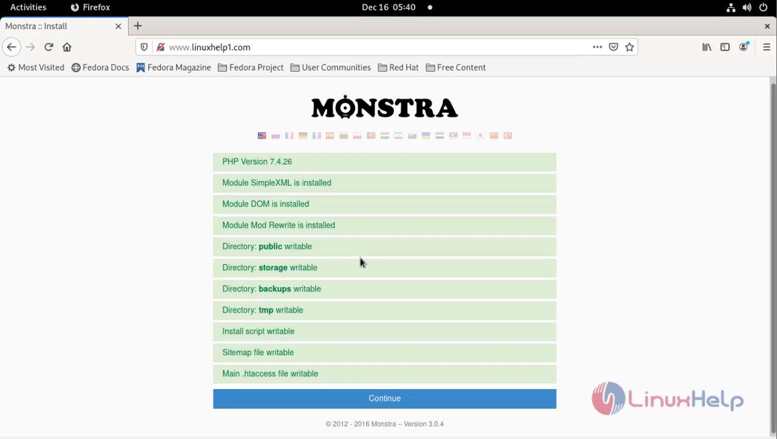The image size is (777, 439).
Task: Select the Polish flag language
Action: [358, 135]
